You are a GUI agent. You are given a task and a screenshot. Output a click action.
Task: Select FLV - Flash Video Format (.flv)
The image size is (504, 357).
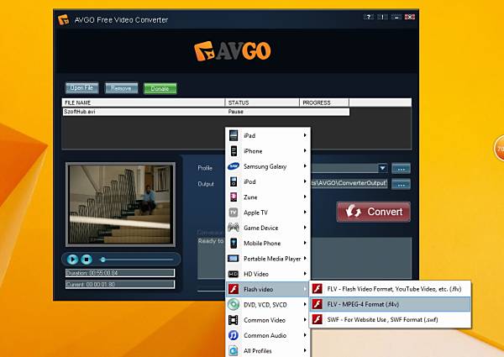click(x=390, y=289)
